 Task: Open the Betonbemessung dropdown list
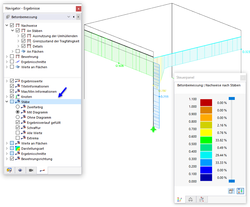click(68, 17)
